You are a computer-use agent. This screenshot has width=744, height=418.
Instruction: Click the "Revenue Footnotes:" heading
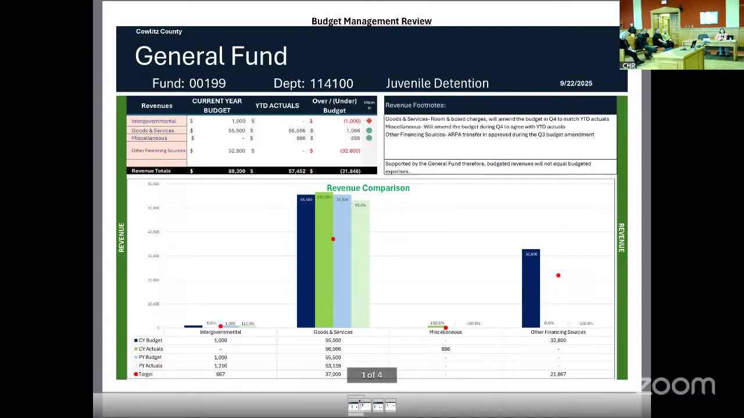(x=415, y=105)
